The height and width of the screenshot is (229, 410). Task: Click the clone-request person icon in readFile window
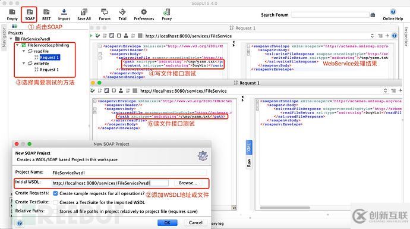click(121, 91)
